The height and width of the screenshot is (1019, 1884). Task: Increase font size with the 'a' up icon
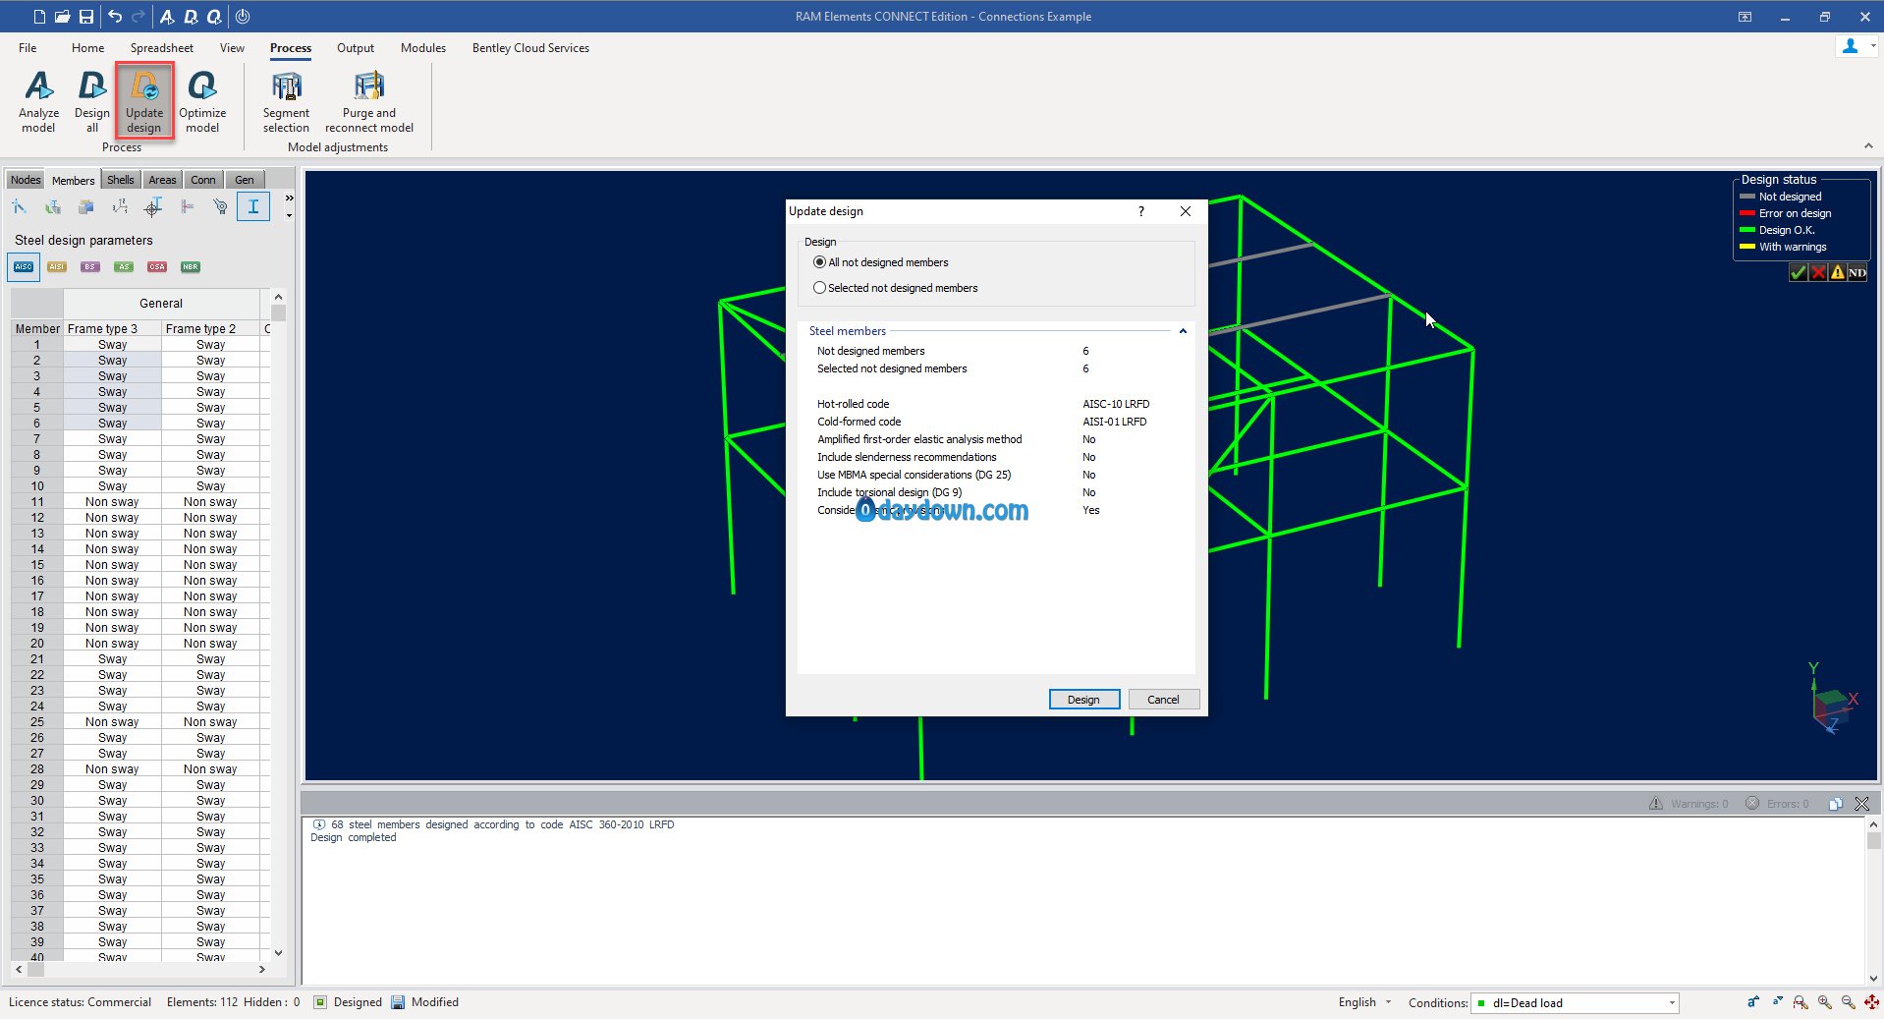coord(1753,1002)
